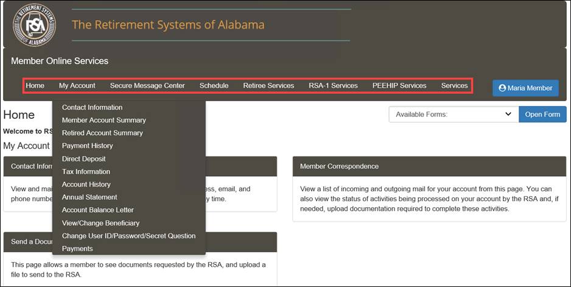Open the PEEHIP Services menu
Viewport: 571px width, 287px height.
pos(399,86)
